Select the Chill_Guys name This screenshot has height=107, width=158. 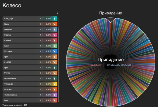[x=9, y=18]
